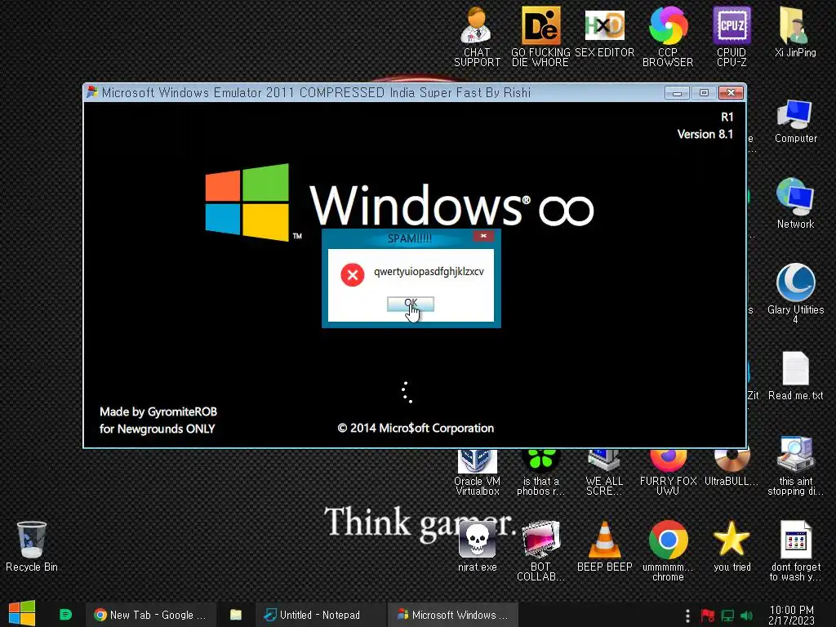This screenshot has height=627, width=836.
Task: Maximize the Windows Emulator window
Action: [x=704, y=93]
